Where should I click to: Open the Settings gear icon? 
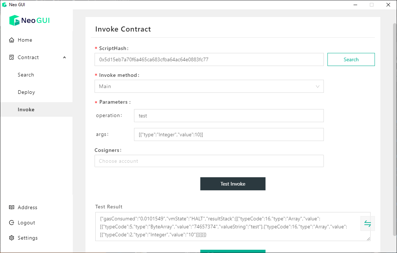[x=11, y=238]
